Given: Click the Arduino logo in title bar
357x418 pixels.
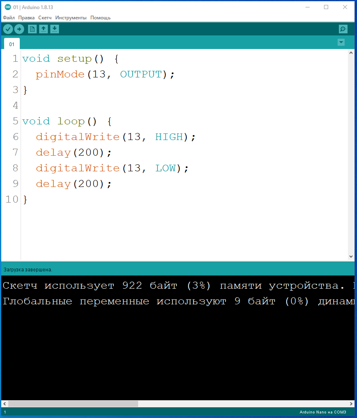Looking at the screenshot, I should (x=7, y=7).
